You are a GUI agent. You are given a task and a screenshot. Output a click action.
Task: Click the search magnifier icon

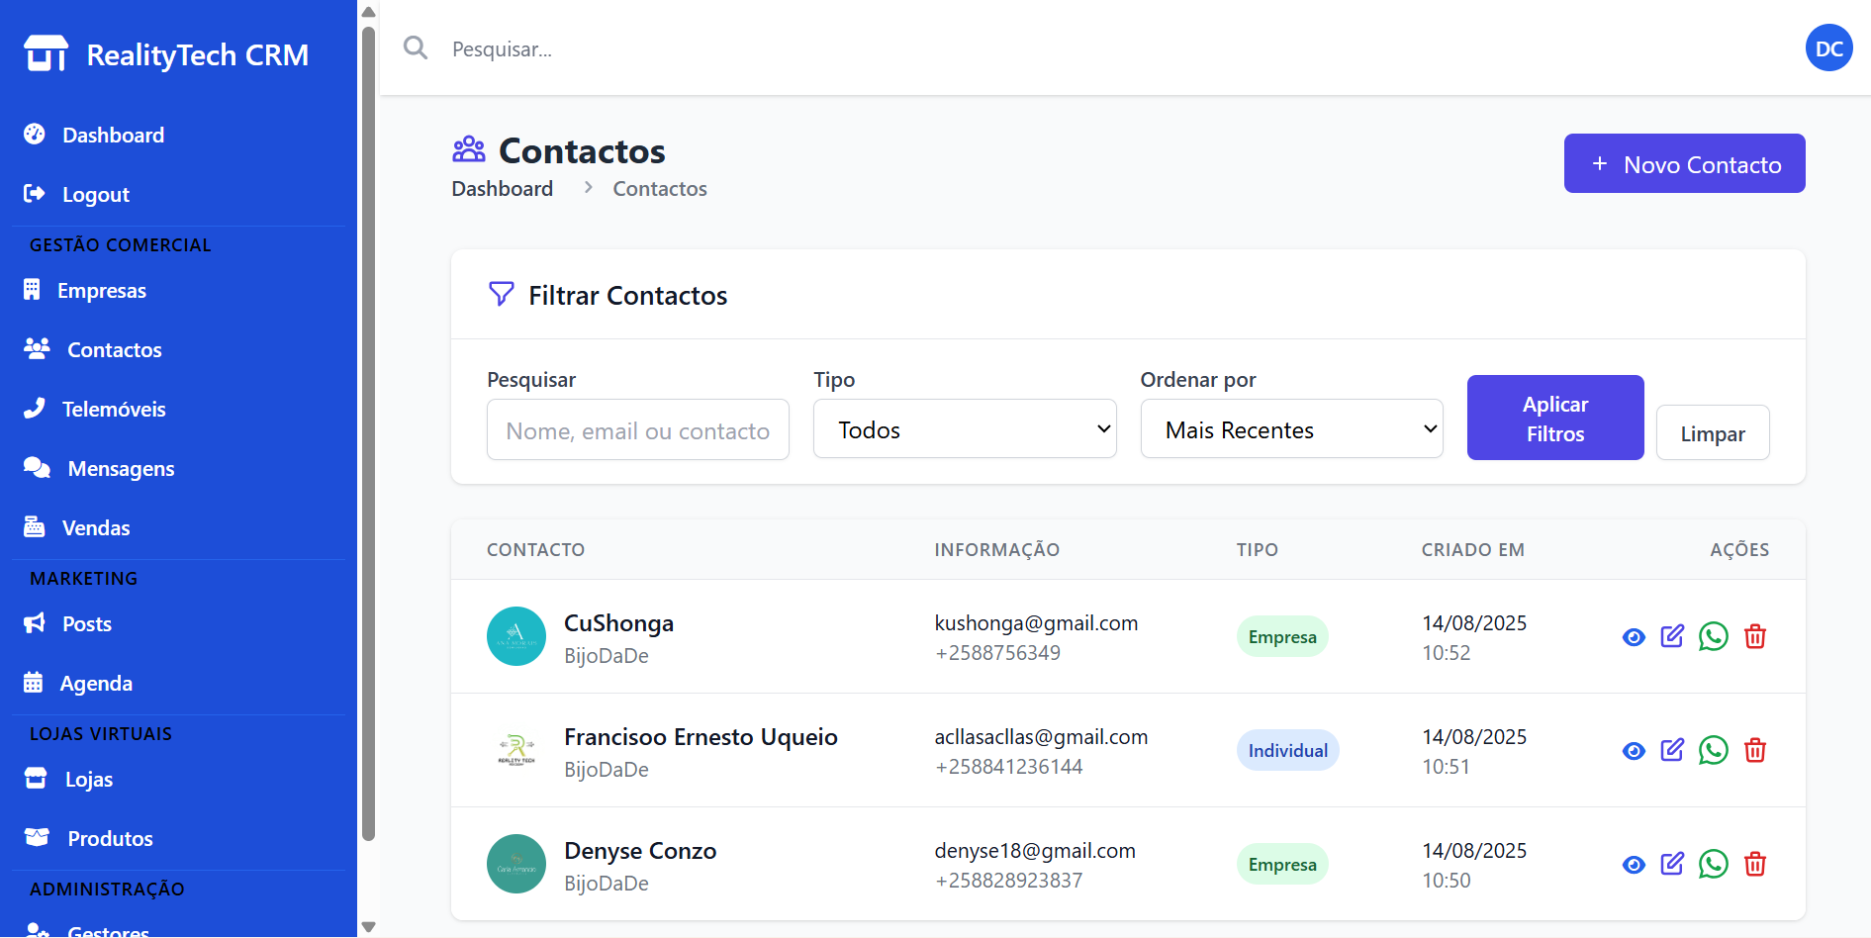[x=416, y=47]
